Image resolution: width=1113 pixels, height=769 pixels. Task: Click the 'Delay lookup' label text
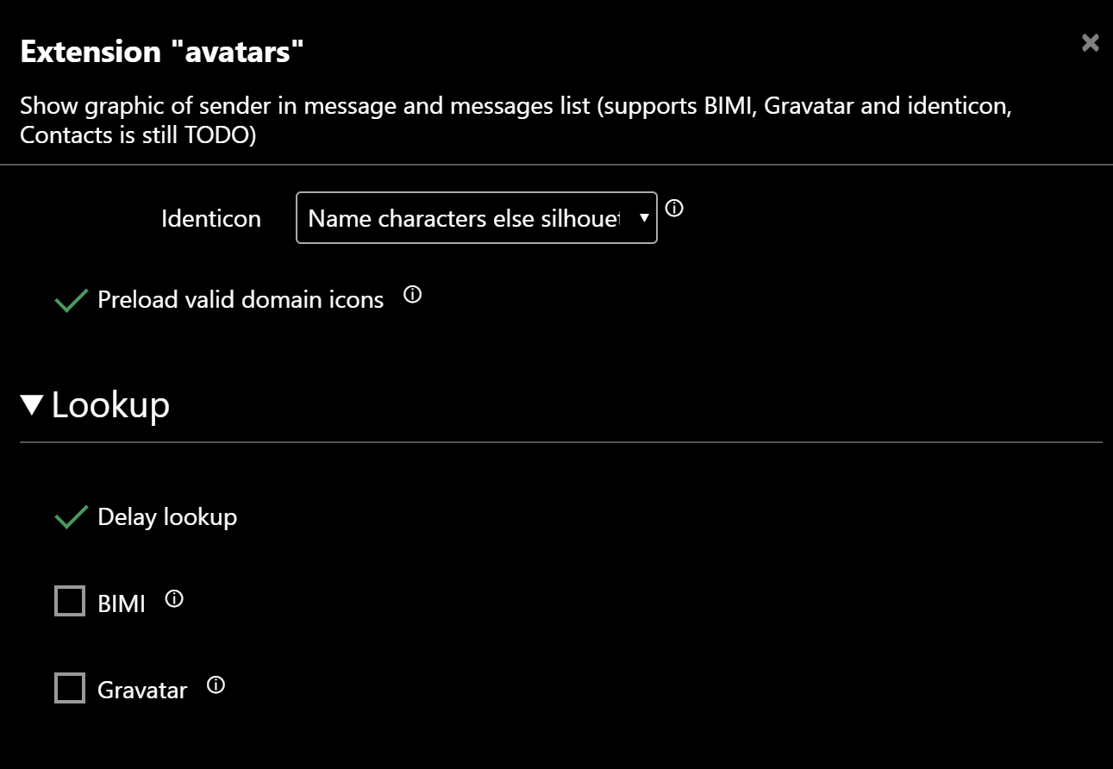pyautogui.click(x=167, y=517)
